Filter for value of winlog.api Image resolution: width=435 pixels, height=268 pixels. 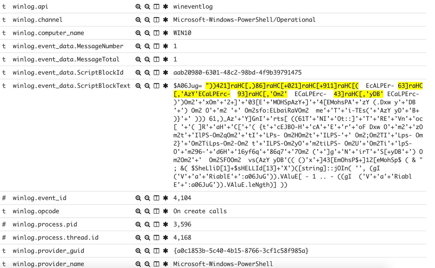pyautogui.click(x=138, y=7)
